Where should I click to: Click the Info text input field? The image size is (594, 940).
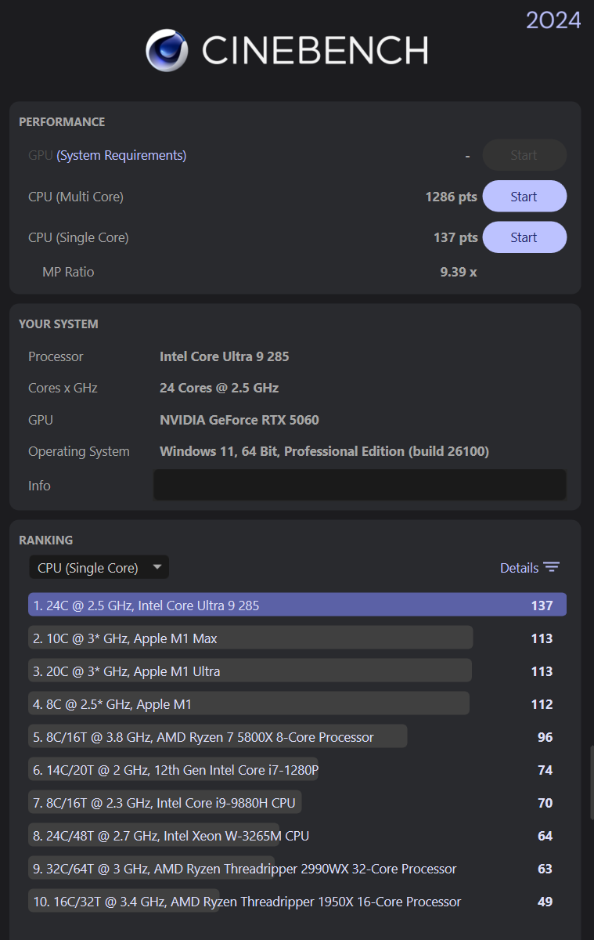(359, 485)
